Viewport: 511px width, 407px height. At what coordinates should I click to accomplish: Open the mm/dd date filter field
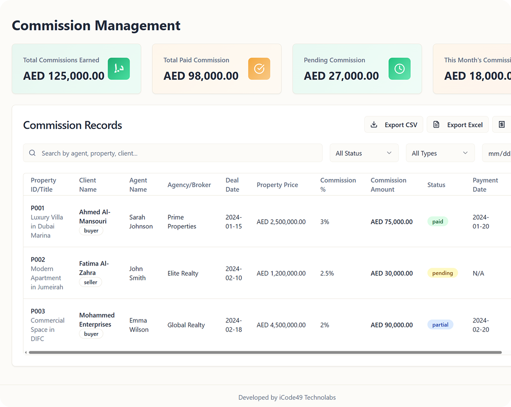(497, 153)
